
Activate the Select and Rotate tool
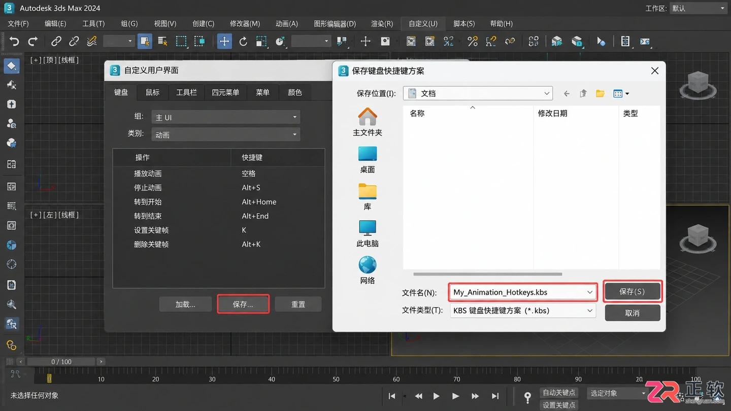click(243, 41)
